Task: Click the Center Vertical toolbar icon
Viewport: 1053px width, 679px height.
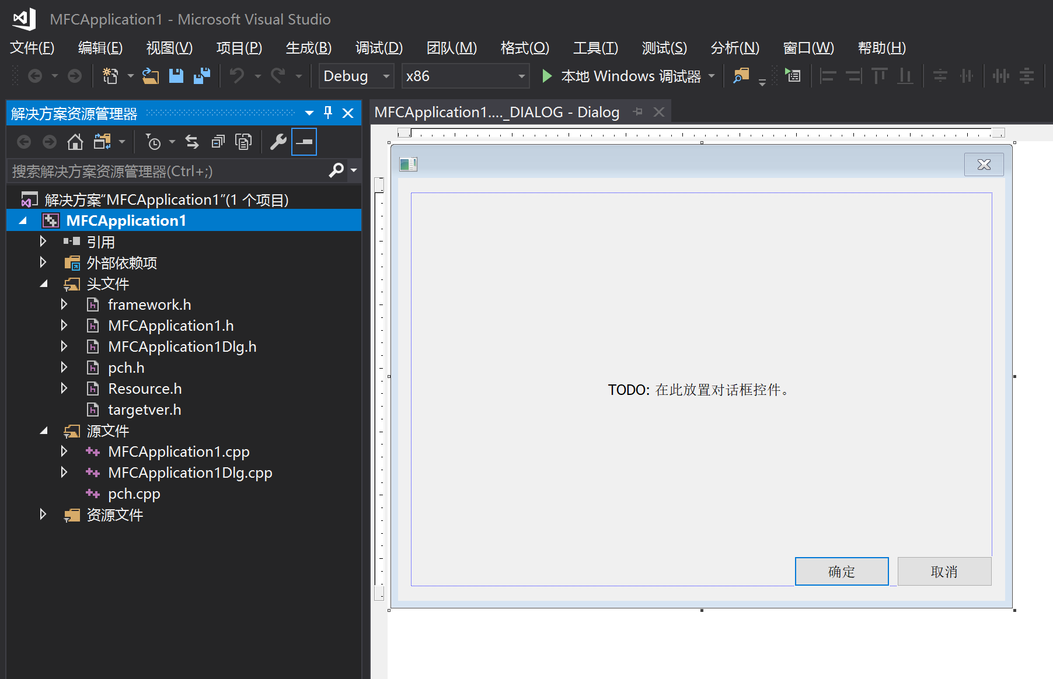Action: point(940,76)
